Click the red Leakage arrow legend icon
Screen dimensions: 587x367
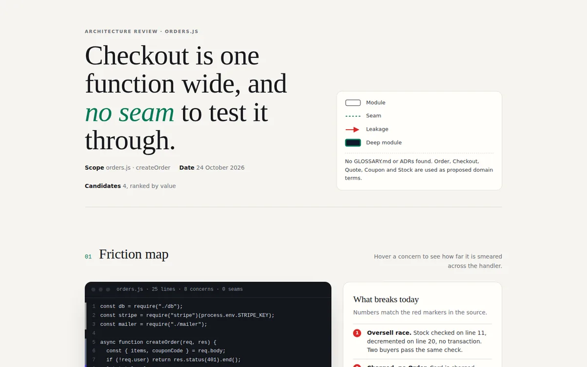coord(353,129)
